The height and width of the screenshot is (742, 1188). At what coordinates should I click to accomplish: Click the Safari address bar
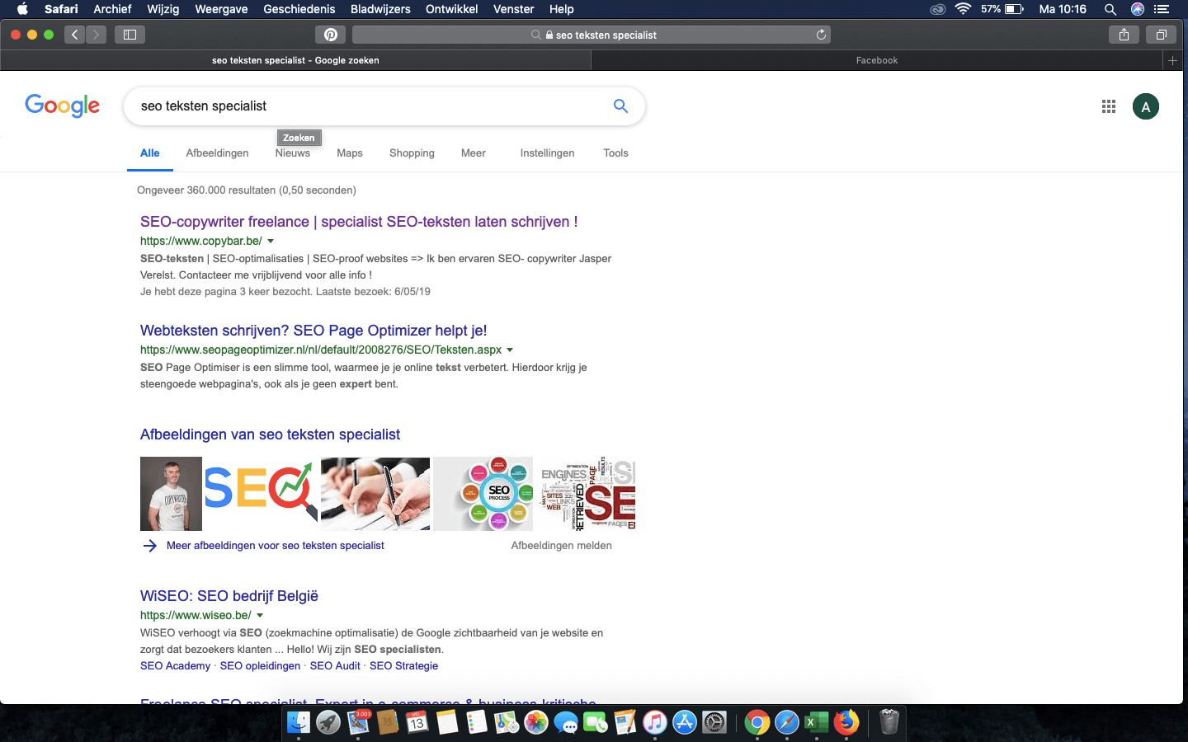tap(591, 35)
